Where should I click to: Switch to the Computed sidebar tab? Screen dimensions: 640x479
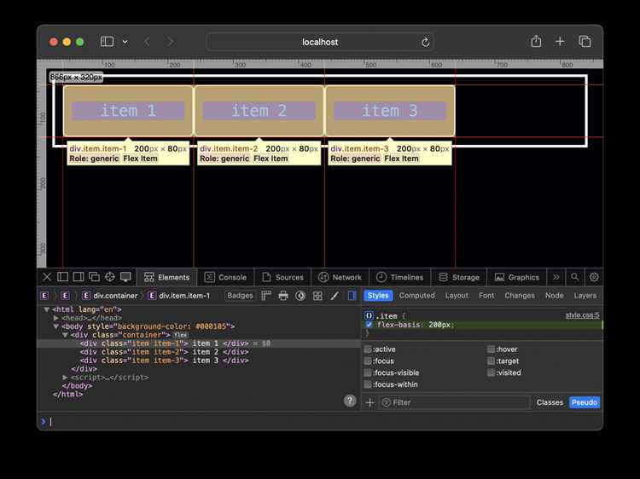click(x=416, y=296)
